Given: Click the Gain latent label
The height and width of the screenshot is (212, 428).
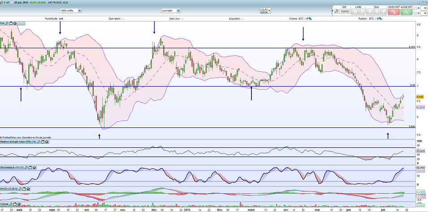Looking at the screenshot, I should (116, 18).
